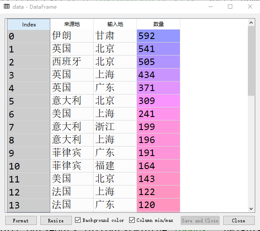Select row index 13
This screenshot has width=260, height=231.
pyautogui.click(x=29, y=205)
